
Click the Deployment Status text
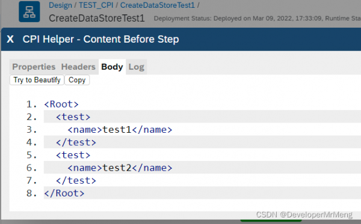[x=257, y=19]
